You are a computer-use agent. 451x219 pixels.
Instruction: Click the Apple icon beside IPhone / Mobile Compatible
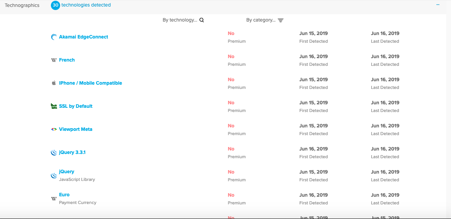54,83
